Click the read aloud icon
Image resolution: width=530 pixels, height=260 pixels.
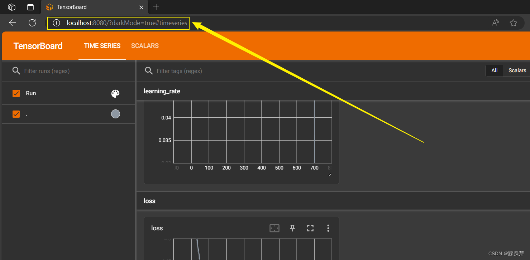pyautogui.click(x=496, y=23)
